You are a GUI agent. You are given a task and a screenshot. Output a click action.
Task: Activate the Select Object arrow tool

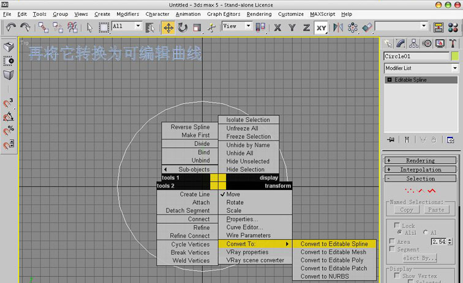pyautogui.click(x=89, y=28)
